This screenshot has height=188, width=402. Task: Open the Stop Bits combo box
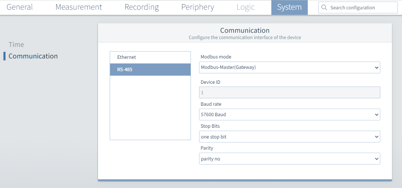[x=290, y=137]
